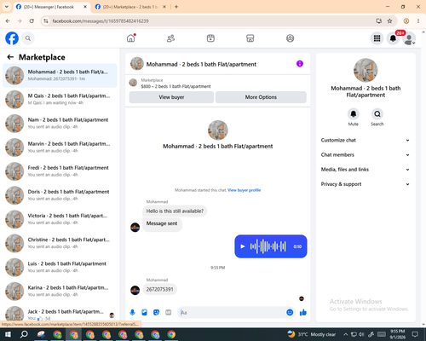This screenshot has width=426, height=341.
Task: Open Chrome three-dot menu
Action: pos(418,21)
